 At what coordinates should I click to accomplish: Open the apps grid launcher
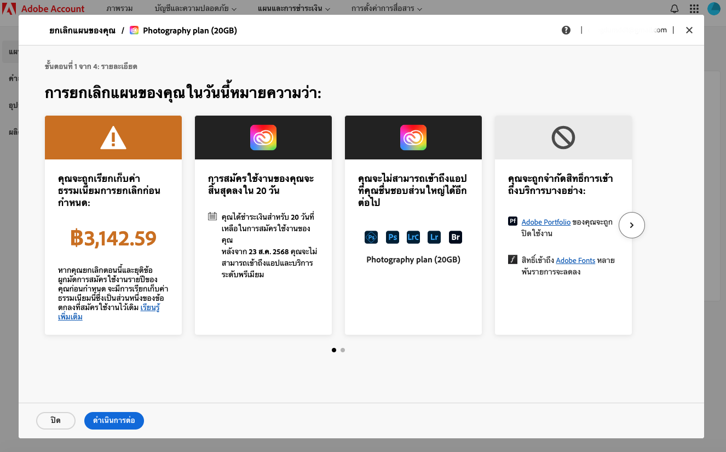[x=694, y=9]
